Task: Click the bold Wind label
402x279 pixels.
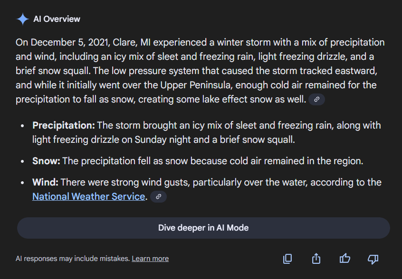Action: 46,182
